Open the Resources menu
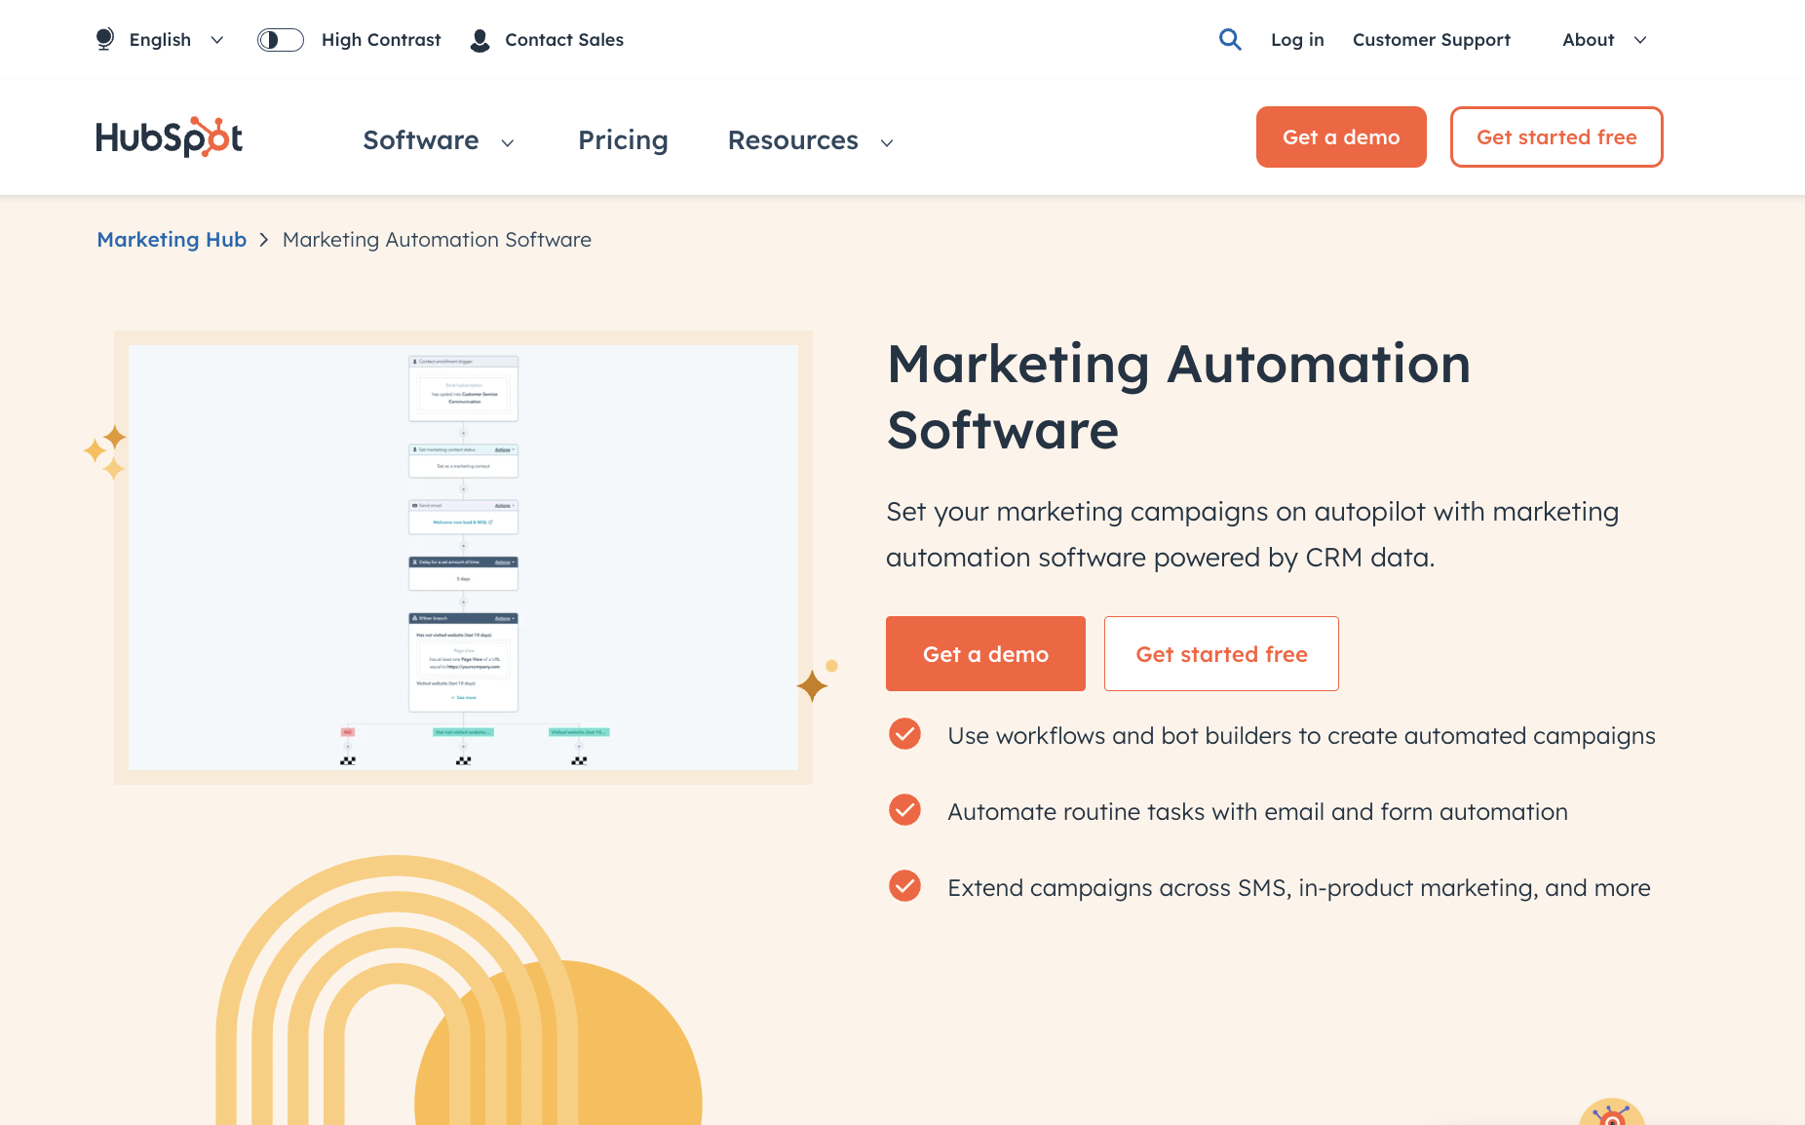 point(793,140)
